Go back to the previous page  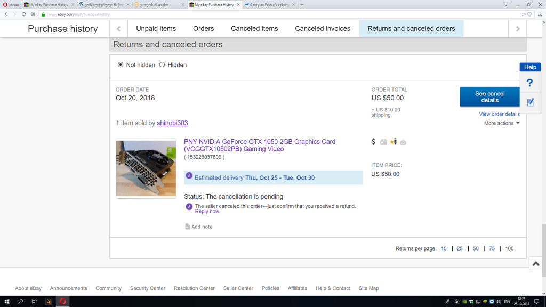pyautogui.click(x=6, y=14)
